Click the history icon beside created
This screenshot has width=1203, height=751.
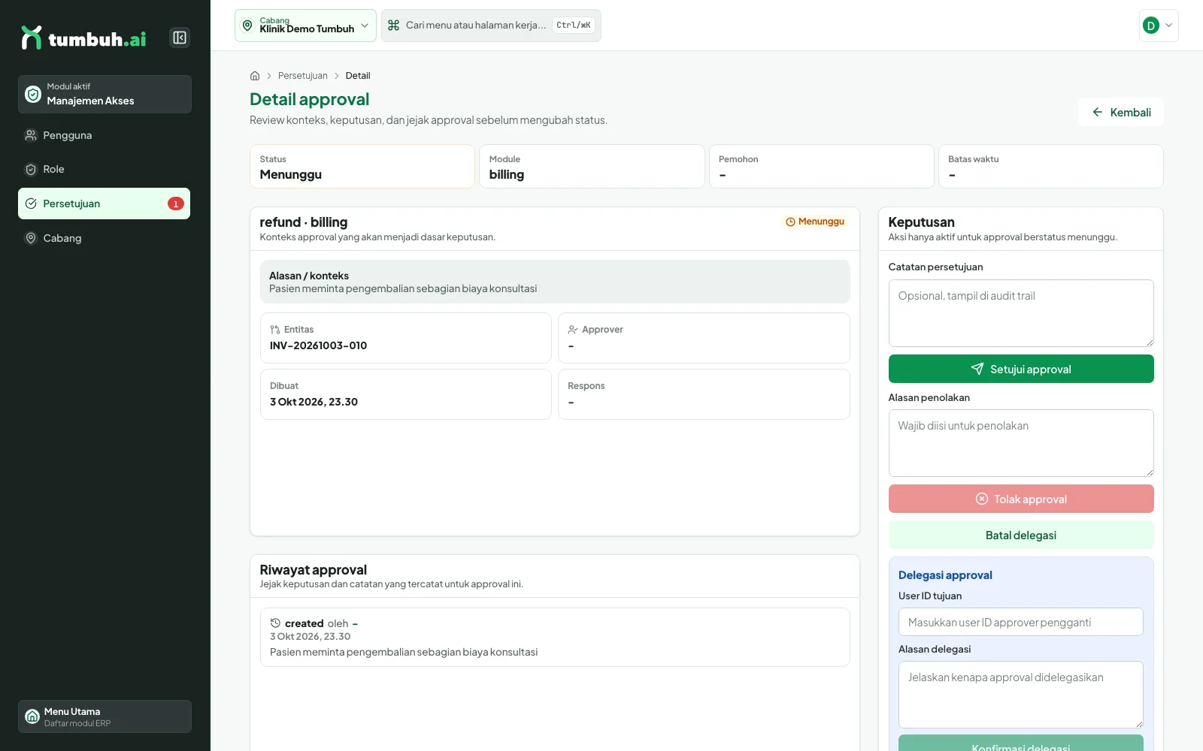(x=275, y=623)
